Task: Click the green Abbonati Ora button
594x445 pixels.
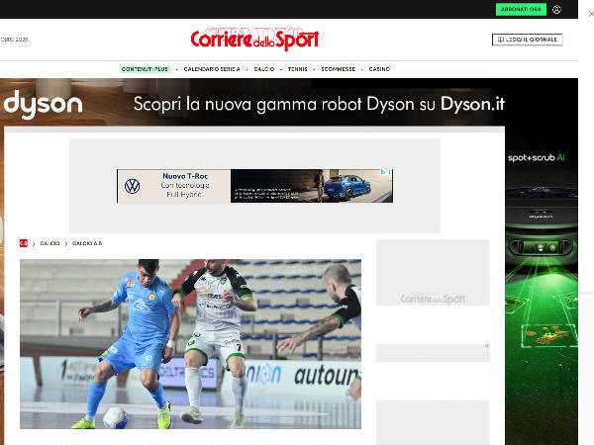Action: click(x=521, y=9)
